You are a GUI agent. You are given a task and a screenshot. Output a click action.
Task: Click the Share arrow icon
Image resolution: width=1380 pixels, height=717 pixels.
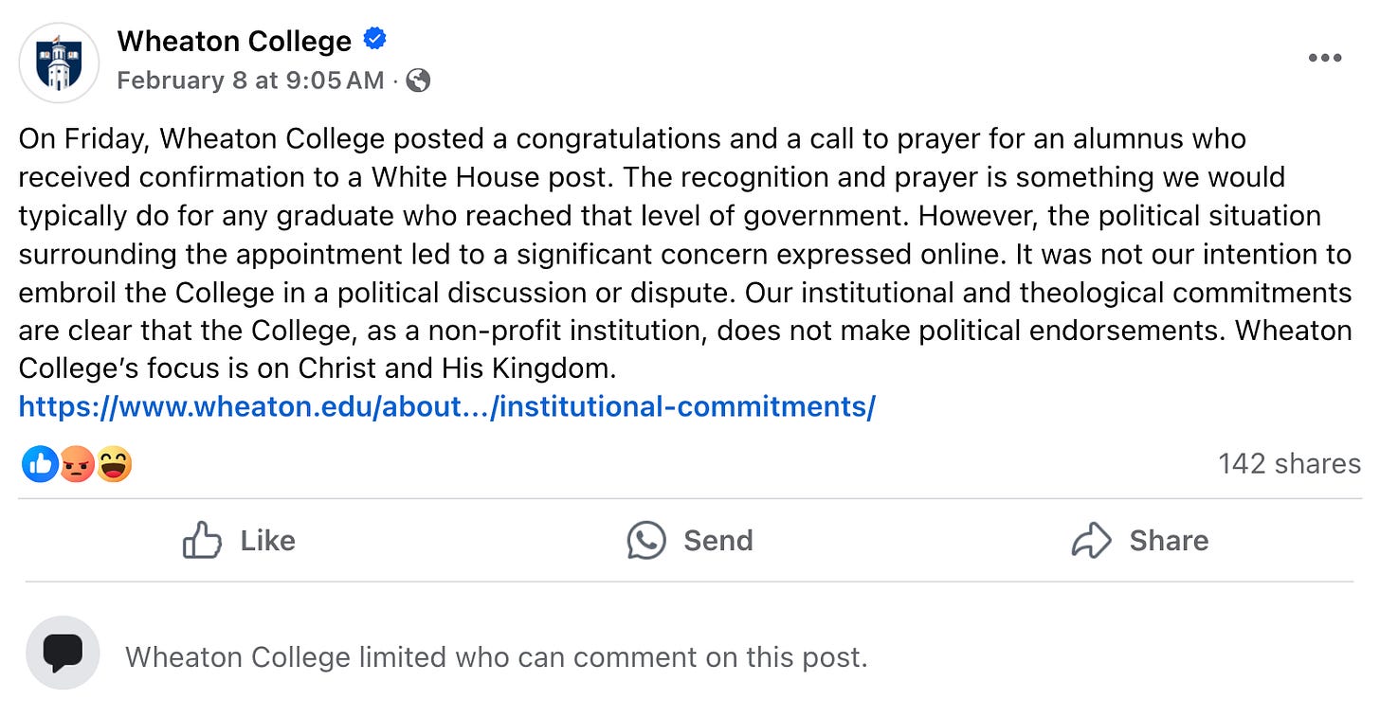click(1091, 540)
